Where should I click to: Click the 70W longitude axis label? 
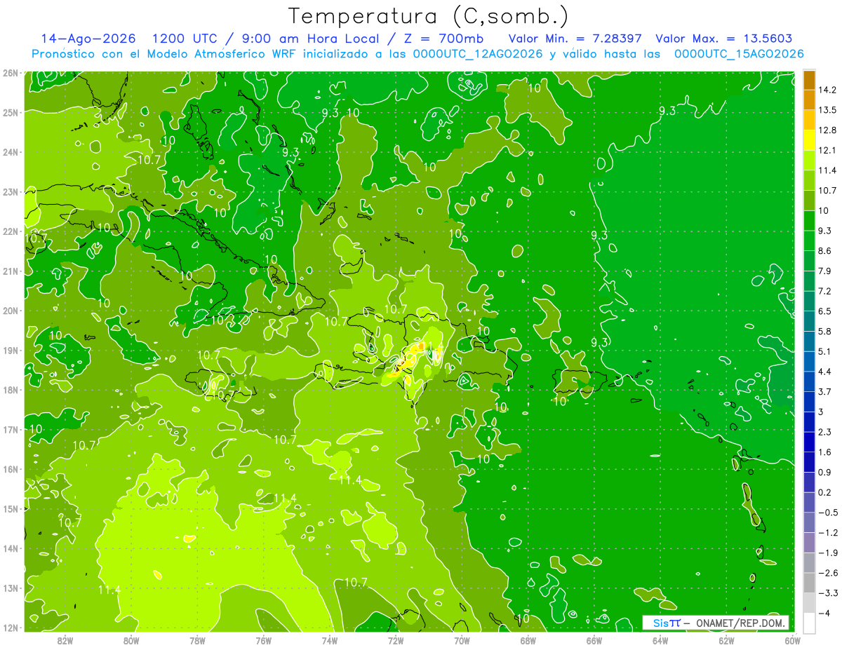[x=462, y=640]
